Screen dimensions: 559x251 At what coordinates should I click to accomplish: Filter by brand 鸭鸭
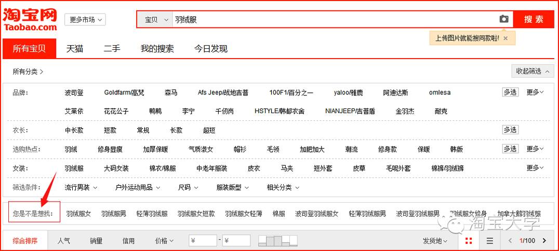pos(155,111)
